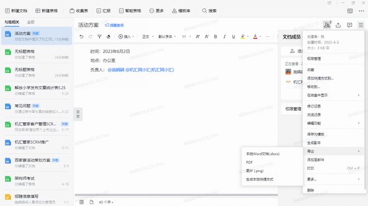This screenshot has width=368, height=206.
Task: Open the 正文 paragraph style dropdown
Action: [x=148, y=37]
